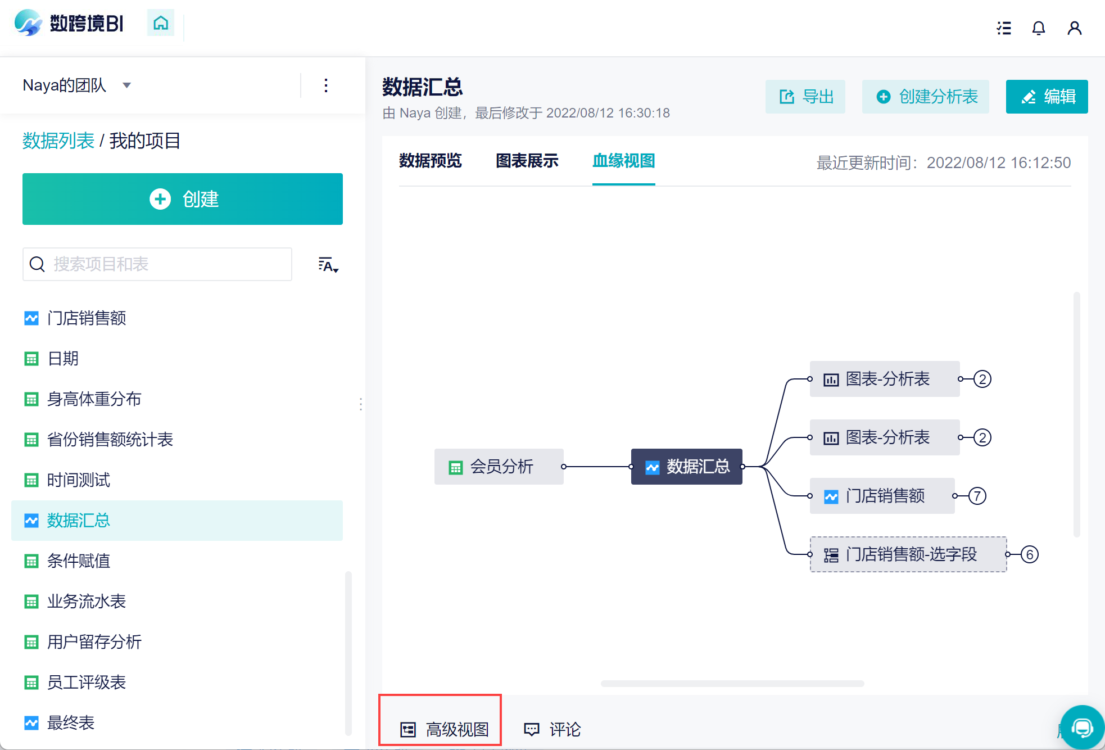Click the 创建 button in sidebar

[183, 199]
